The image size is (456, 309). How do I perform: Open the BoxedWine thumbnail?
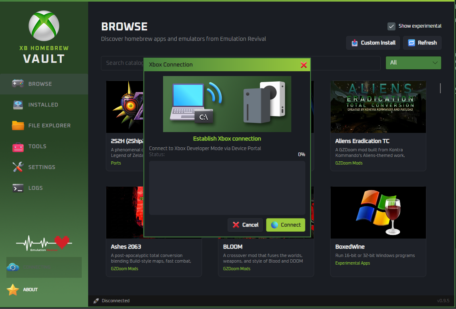(378, 213)
